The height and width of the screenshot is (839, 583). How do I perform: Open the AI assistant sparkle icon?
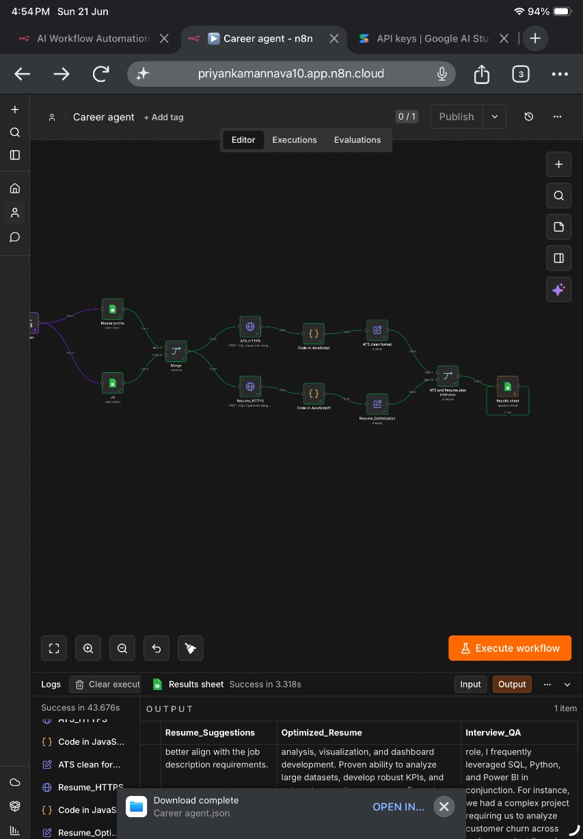[x=558, y=290]
